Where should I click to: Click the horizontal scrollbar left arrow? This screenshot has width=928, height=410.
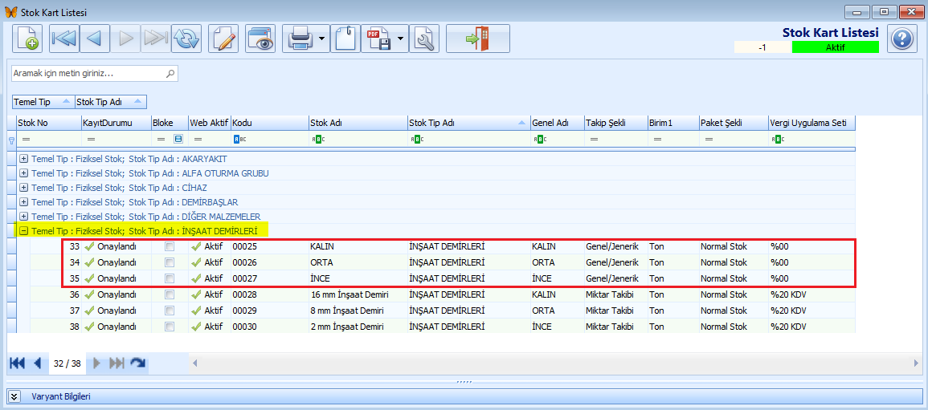[194, 362]
